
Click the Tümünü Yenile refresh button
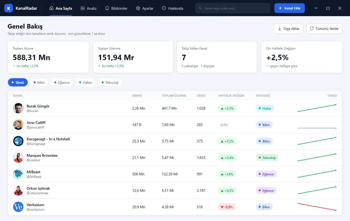324,29
